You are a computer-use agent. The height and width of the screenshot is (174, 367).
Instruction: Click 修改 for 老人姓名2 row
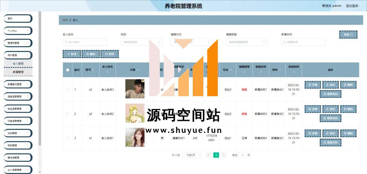coord(331,109)
